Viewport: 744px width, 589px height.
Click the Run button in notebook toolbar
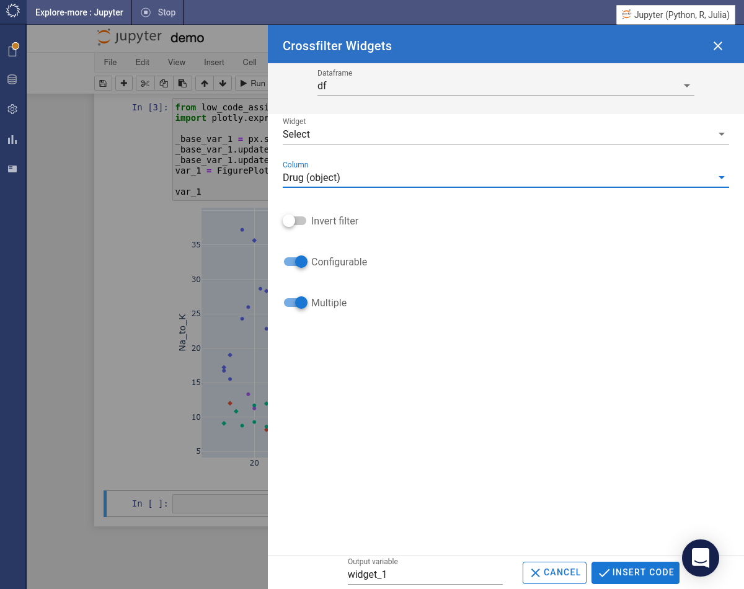pos(252,83)
